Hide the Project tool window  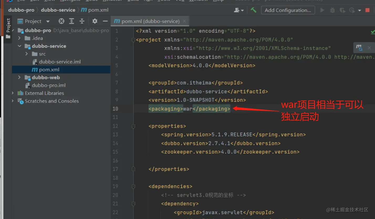click(105, 21)
